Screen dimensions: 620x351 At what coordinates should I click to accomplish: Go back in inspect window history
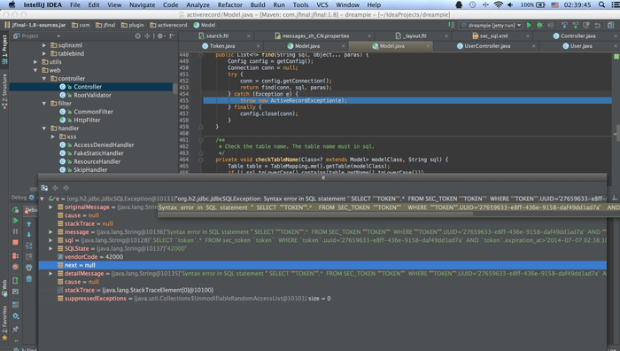[55, 188]
